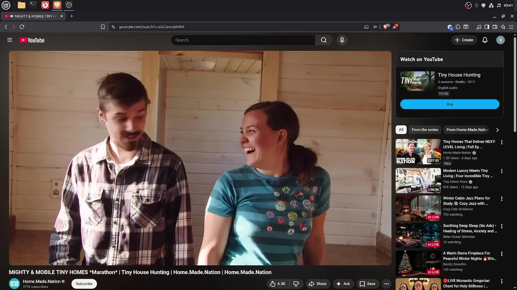Screen dimensions: 517x290
Task: Save the video to a playlist
Action: (367, 284)
